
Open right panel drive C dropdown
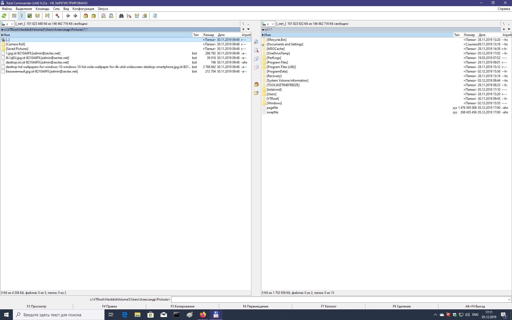click(268, 24)
